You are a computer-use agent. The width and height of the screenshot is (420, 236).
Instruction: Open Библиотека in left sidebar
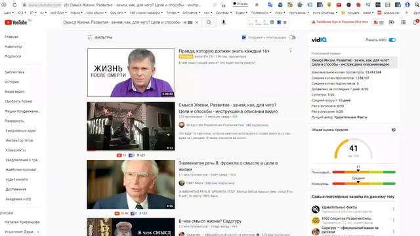pyautogui.click(x=14, y=72)
